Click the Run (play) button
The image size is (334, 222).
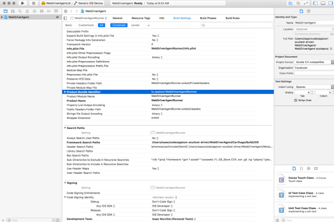[22, 3]
